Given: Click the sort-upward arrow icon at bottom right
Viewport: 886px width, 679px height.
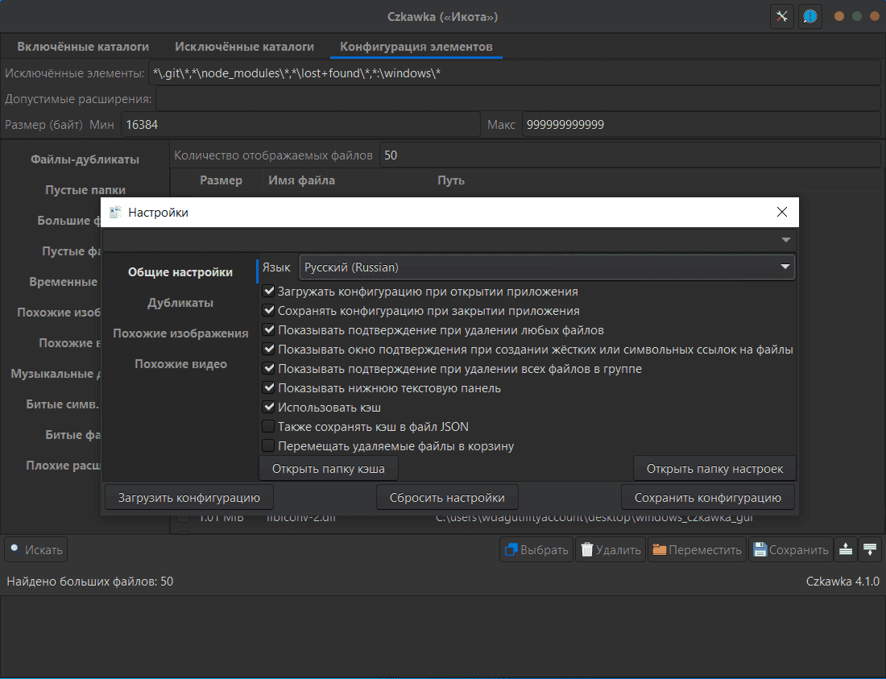Looking at the screenshot, I should point(845,550).
